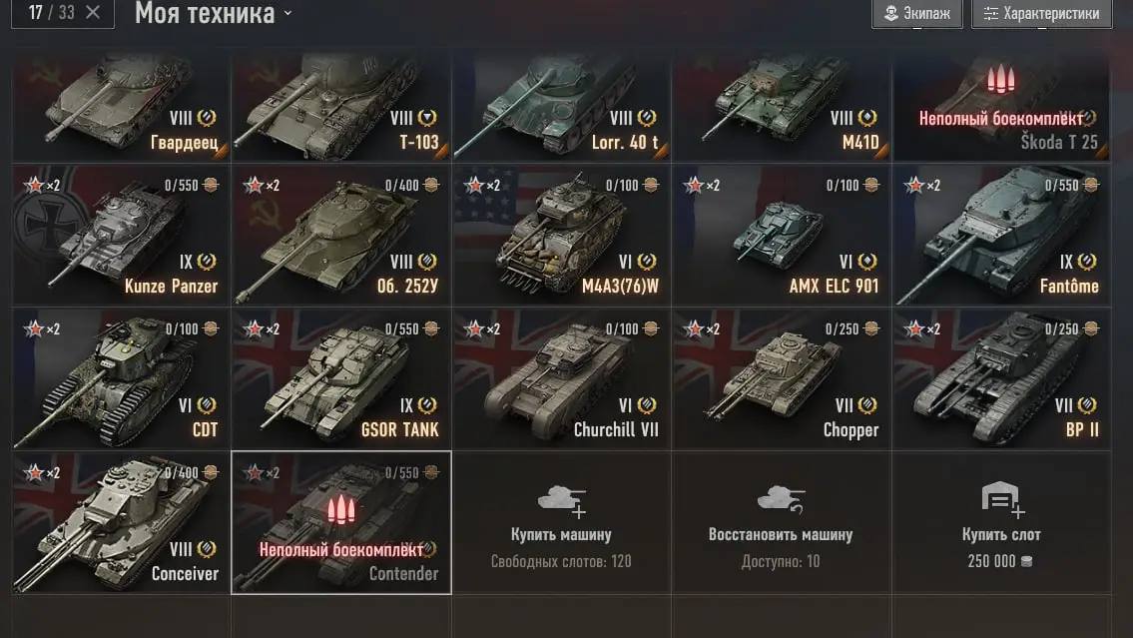Pick the Churchill VII tank card
Viewport: 1133px width, 638px height.
(x=561, y=378)
